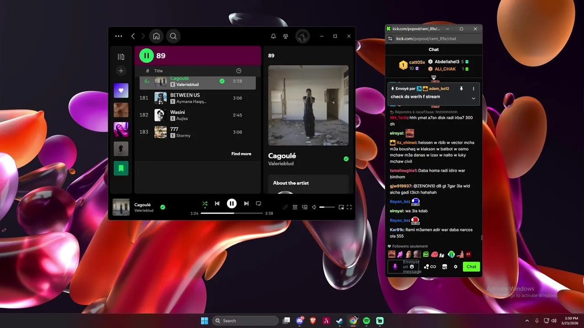Toggle shuffle playback

(205, 204)
